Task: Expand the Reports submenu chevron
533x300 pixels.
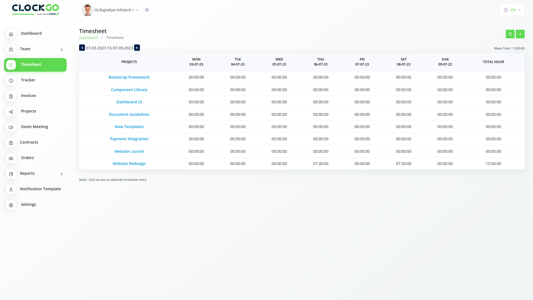Action: point(62,174)
